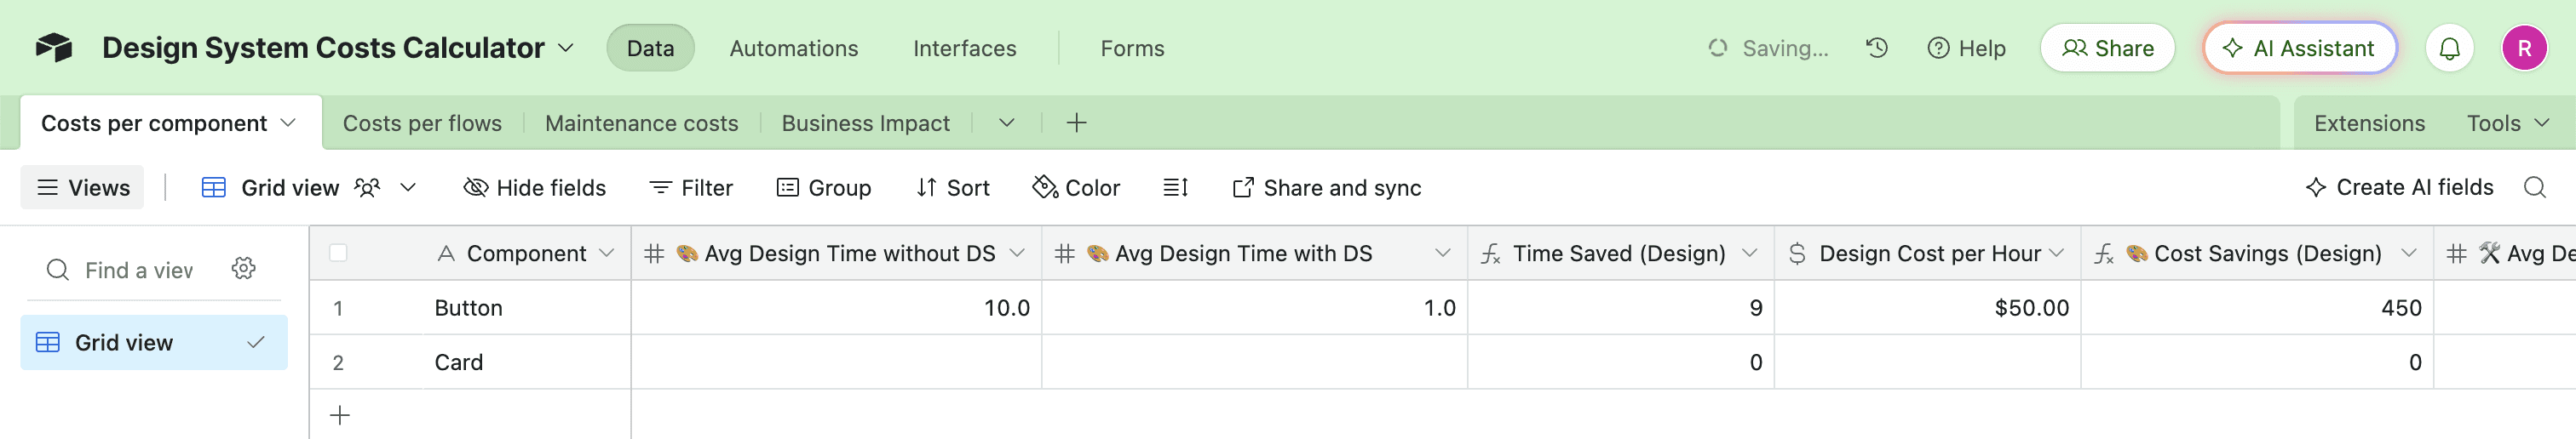The height and width of the screenshot is (439, 2576).
Task: Click the notifications bell icon
Action: [x=2449, y=48]
